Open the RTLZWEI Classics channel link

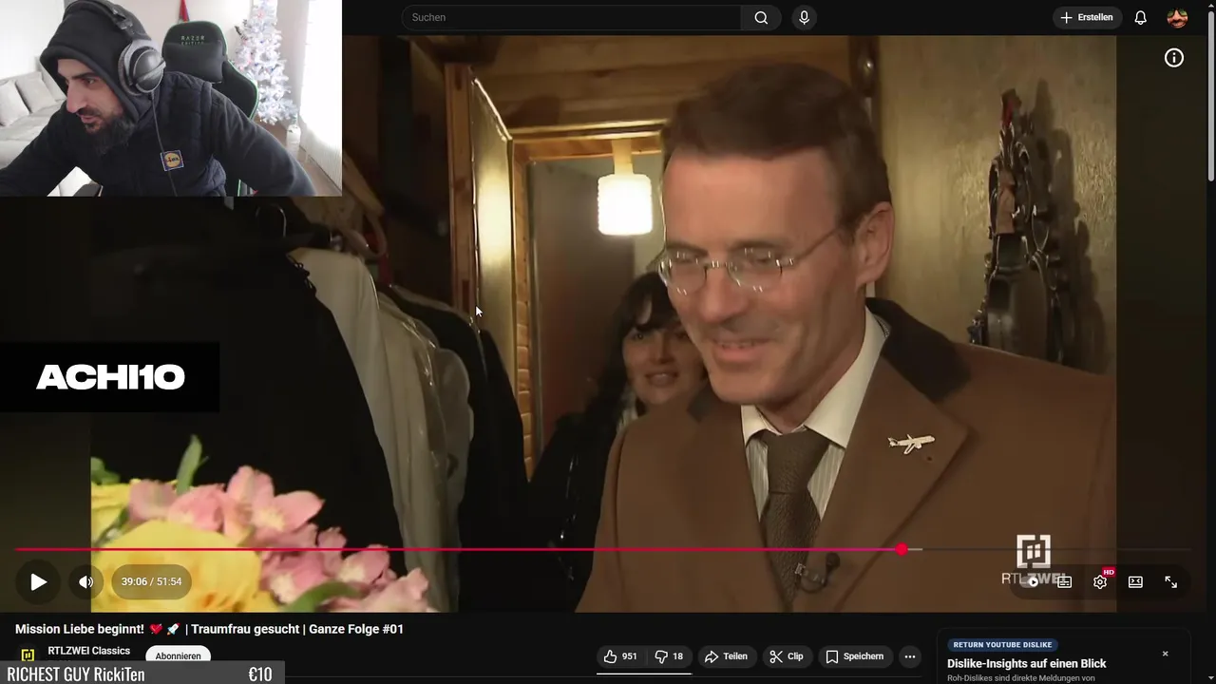(x=88, y=651)
